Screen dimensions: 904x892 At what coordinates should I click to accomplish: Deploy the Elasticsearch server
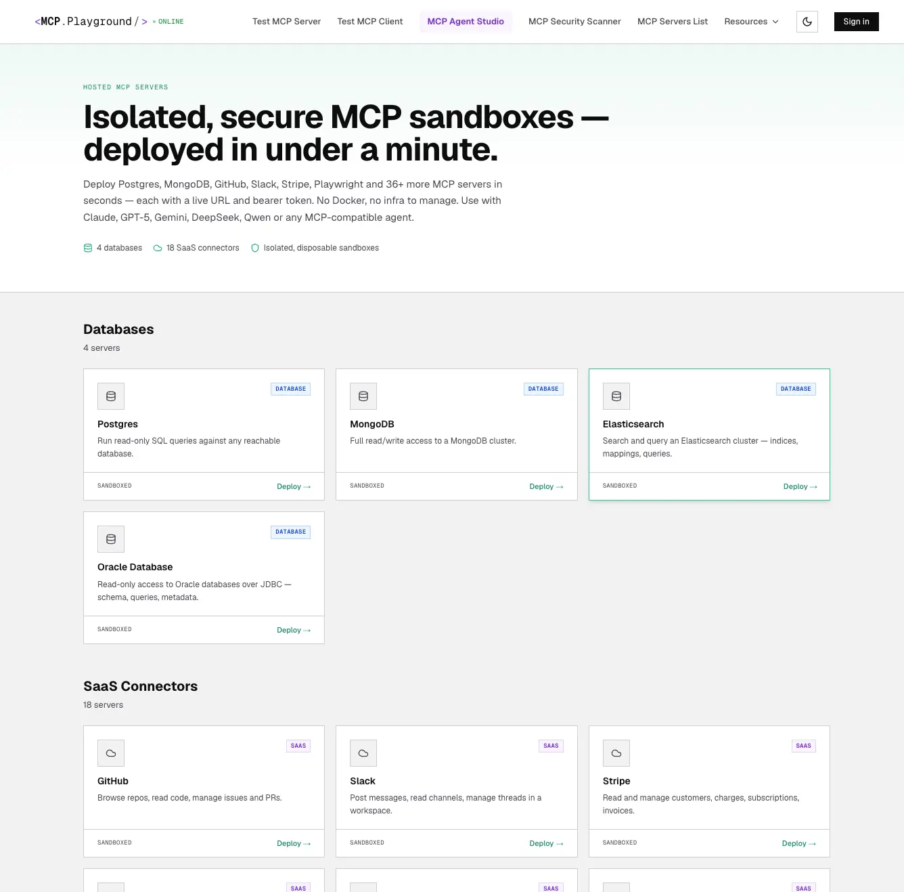point(800,486)
